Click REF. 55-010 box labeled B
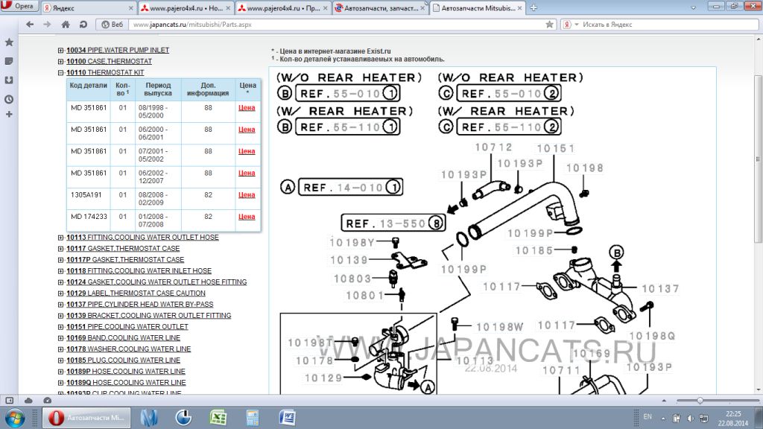The width and height of the screenshot is (763, 429). tap(347, 93)
